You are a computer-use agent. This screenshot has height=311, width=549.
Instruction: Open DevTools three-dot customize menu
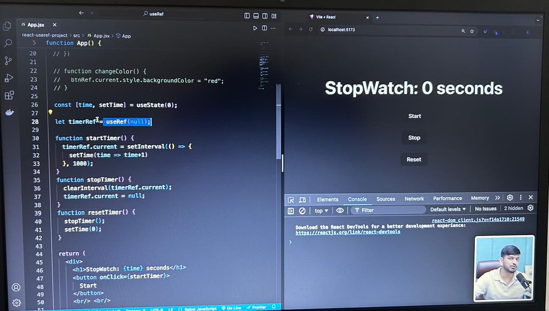521,197
